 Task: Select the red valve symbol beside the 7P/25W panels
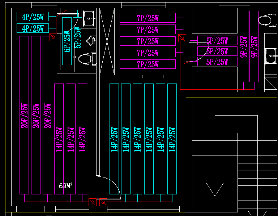(x=182, y=38)
